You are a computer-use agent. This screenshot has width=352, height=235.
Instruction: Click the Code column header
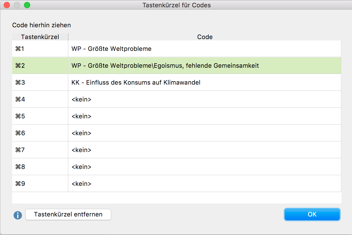click(205, 37)
